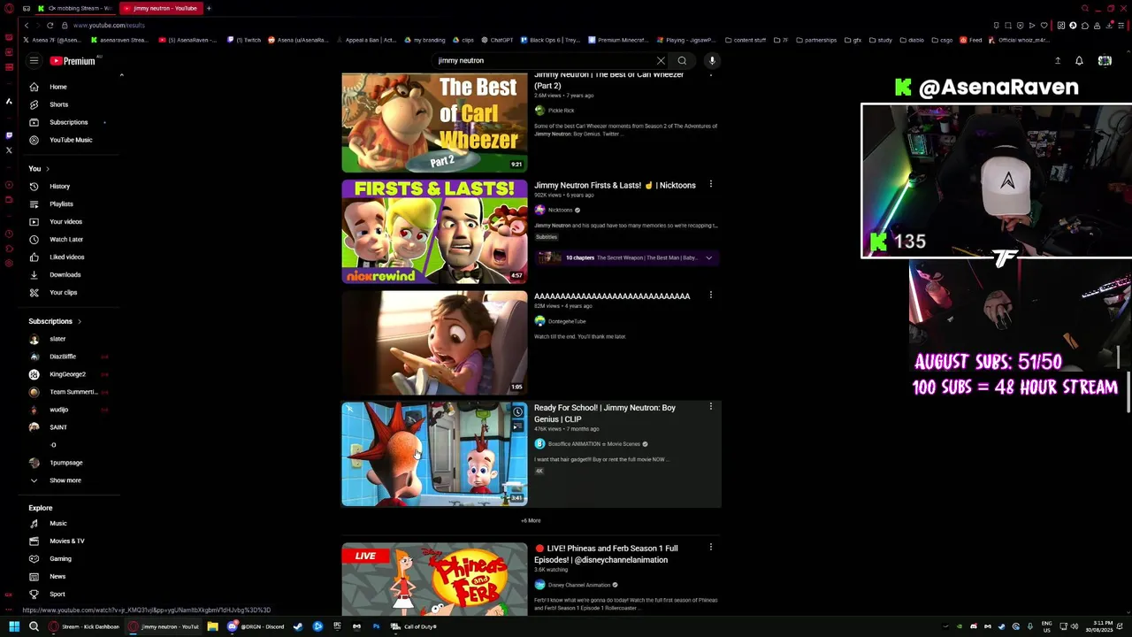Open options menu for Ready For School video
Screen dimensions: 1132x637
pyautogui.click(x=711, y=407)
